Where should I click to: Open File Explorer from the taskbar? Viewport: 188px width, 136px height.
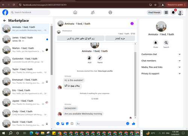pos(42,133)
